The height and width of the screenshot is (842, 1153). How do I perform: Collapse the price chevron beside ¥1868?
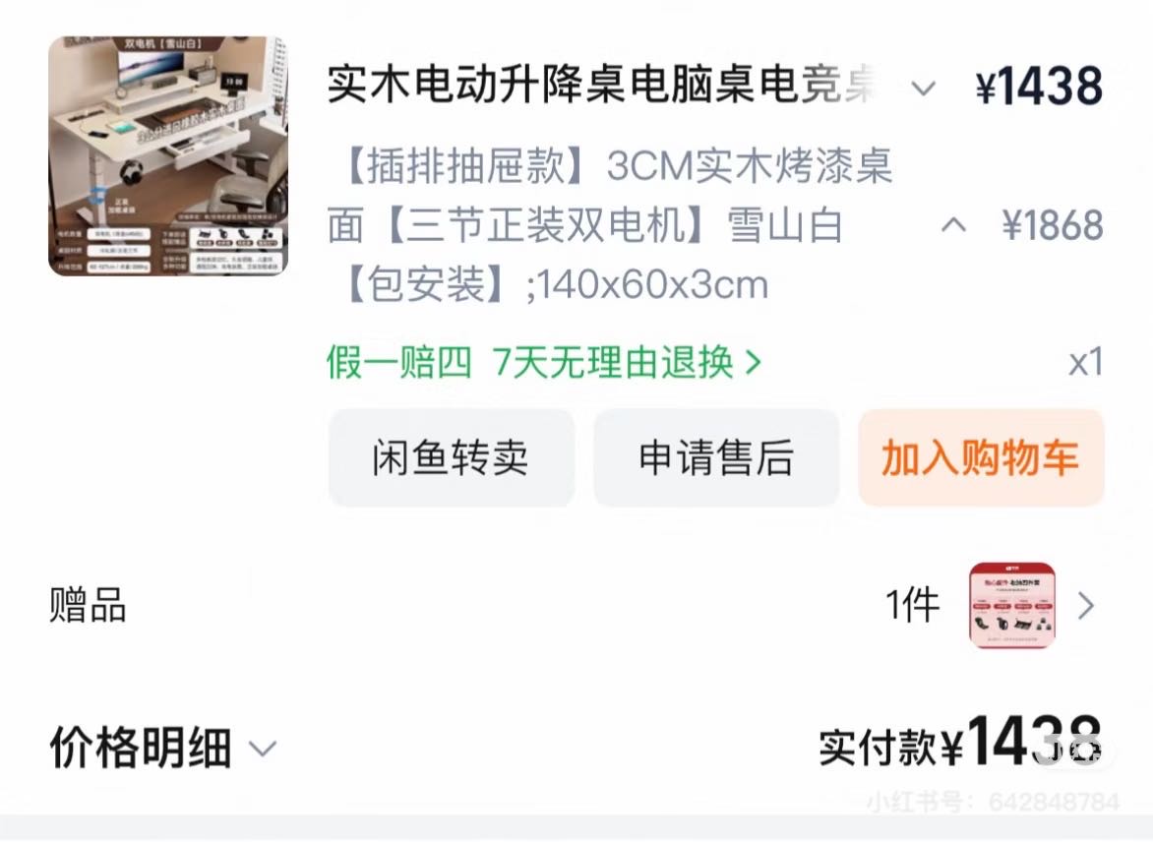tap(953, 223)
